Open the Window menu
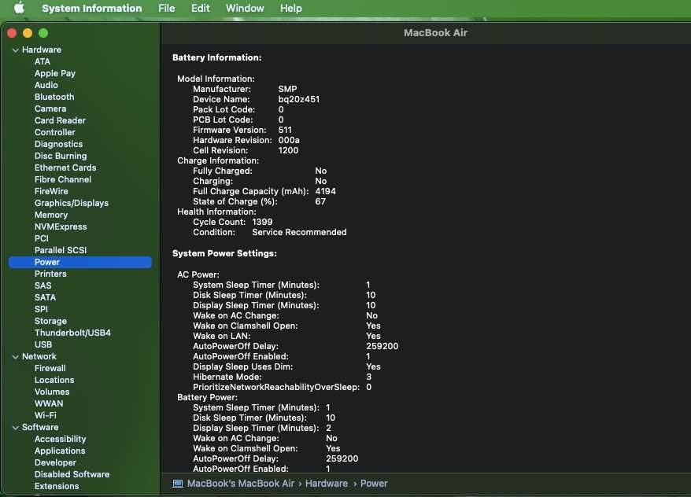The height and width of the screenshot is (497, 691). [x=245, y=8]
